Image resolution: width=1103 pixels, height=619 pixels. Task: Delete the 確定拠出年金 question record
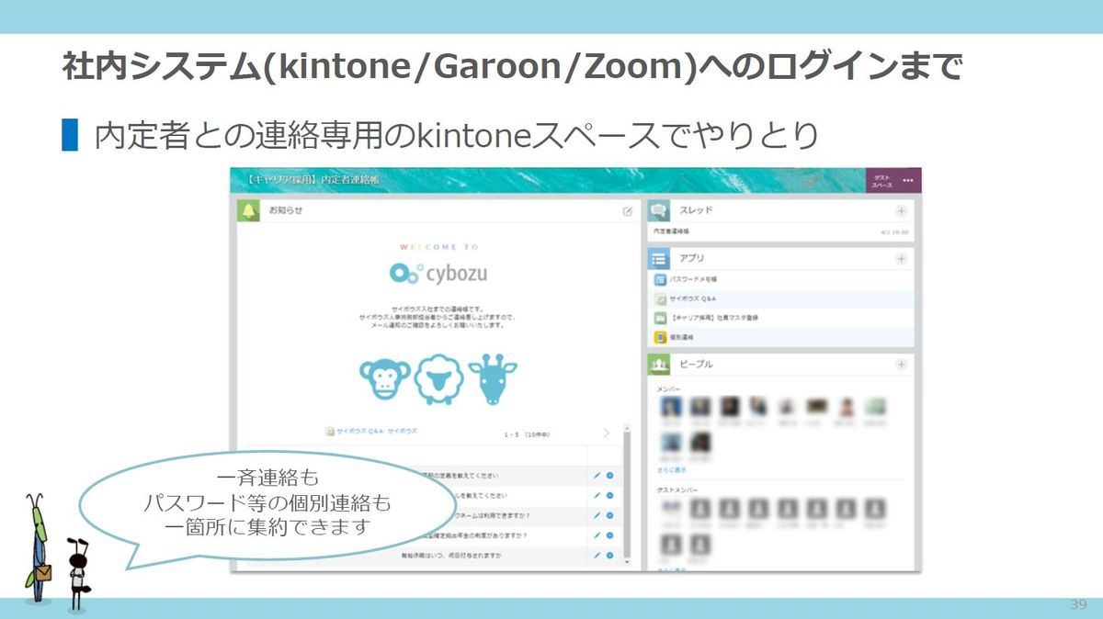[x=610, y=535]
